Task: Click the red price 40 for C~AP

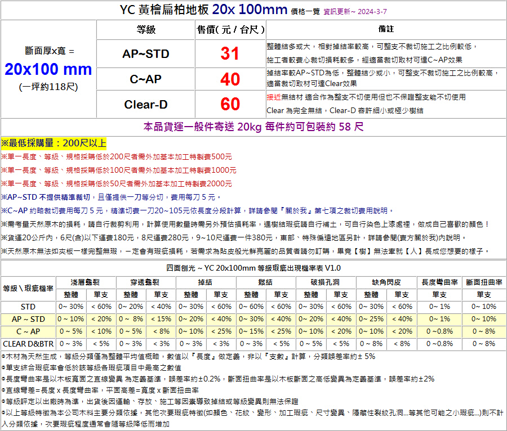Action: pos(230,79)
